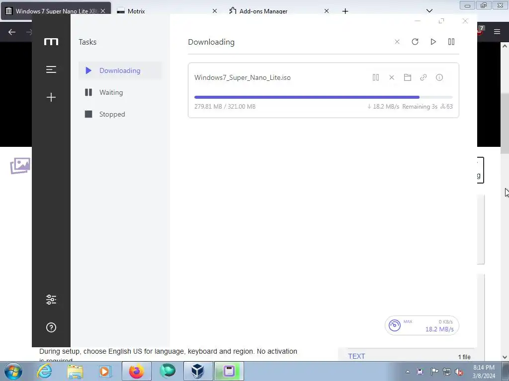This screenshot has width=509, height=381.
Task: Open the browser hamburger menu
Action: [x=497, y=32]
